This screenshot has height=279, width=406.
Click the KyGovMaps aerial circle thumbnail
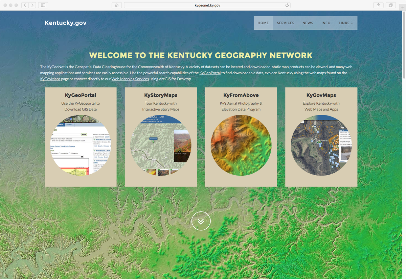click(x=321, y=145)
